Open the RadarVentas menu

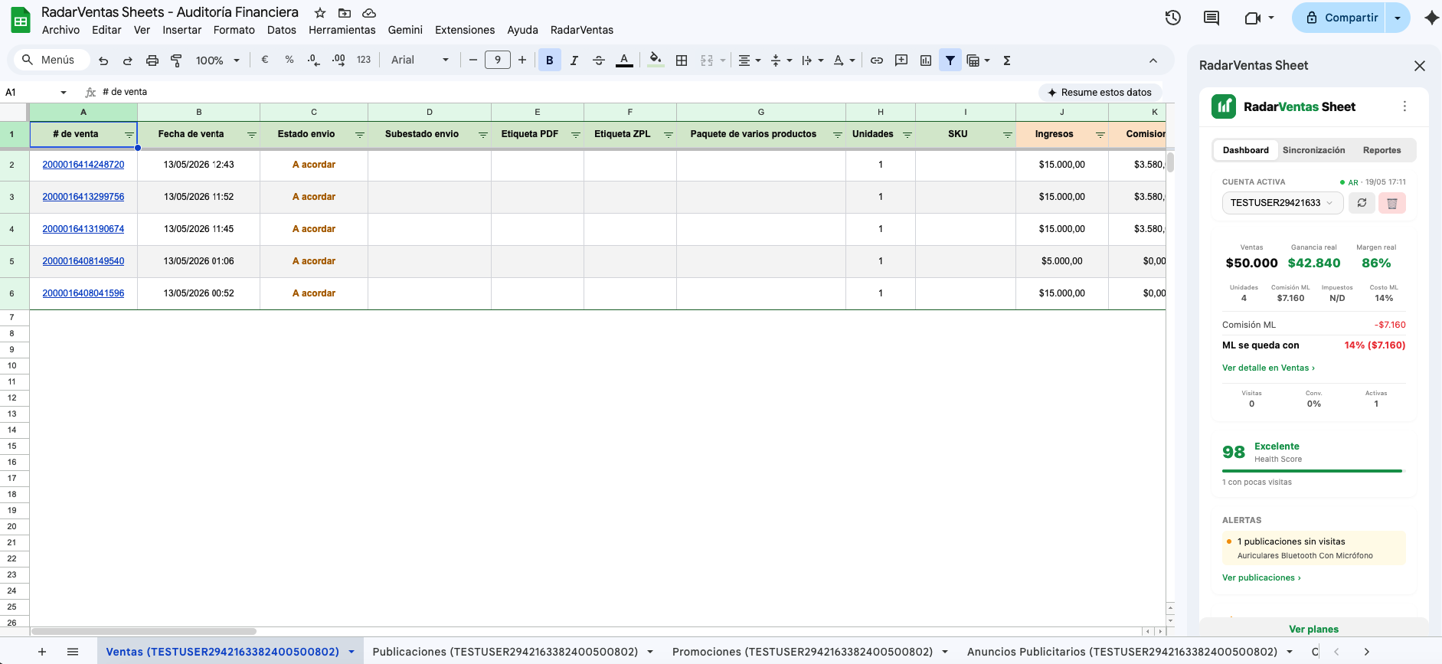click(x=582, y=30)
